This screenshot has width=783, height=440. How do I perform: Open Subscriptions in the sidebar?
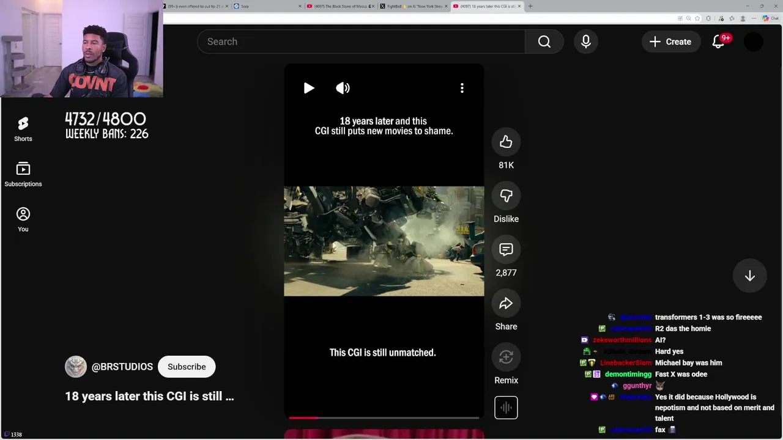click(x=23, y=175)
